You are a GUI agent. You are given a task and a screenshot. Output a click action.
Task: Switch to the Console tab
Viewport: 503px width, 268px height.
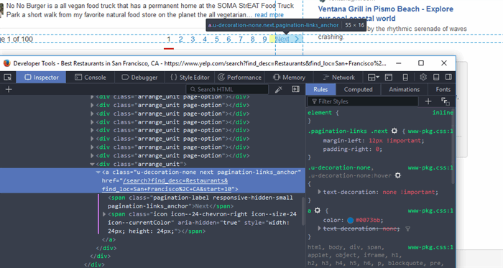click(x=91, y=78)
